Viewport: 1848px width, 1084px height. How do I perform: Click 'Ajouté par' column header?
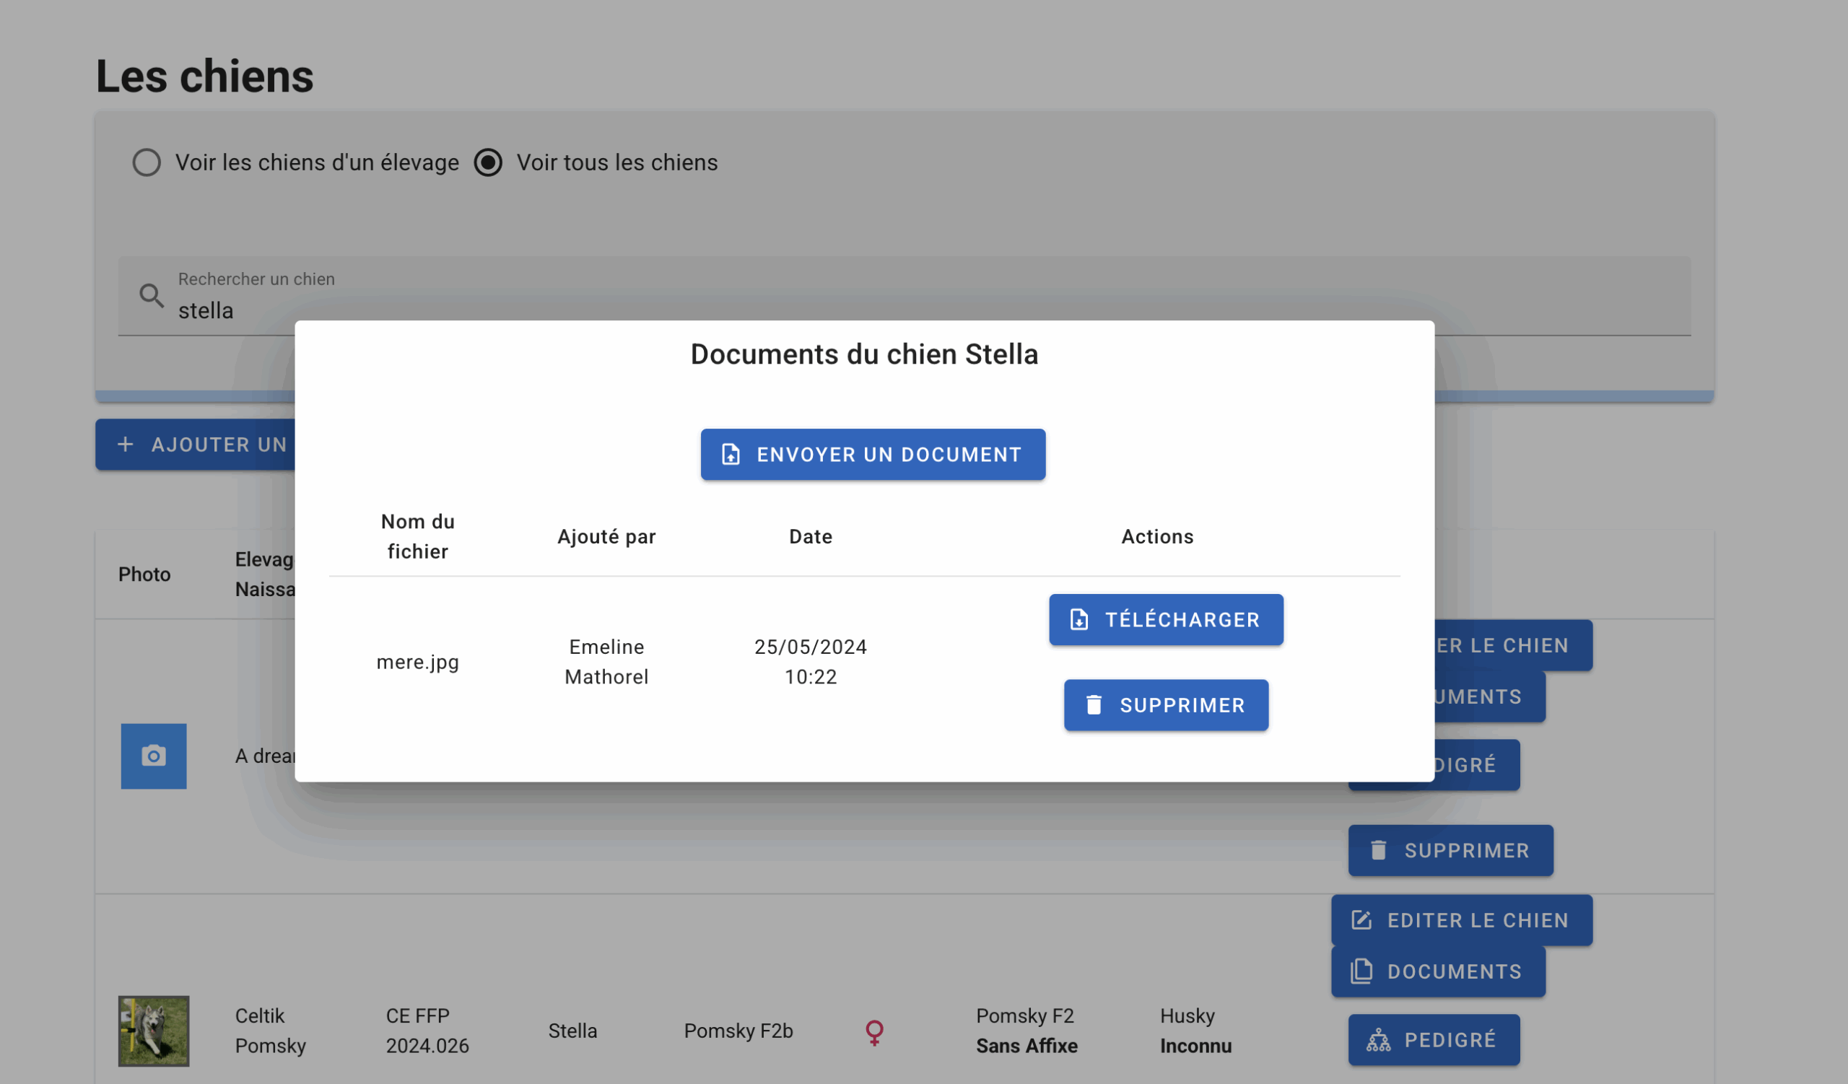click(x=606, y=536)
